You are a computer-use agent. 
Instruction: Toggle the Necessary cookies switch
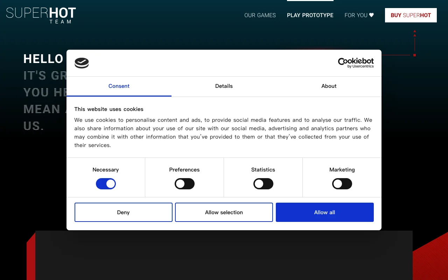point(106,184)
